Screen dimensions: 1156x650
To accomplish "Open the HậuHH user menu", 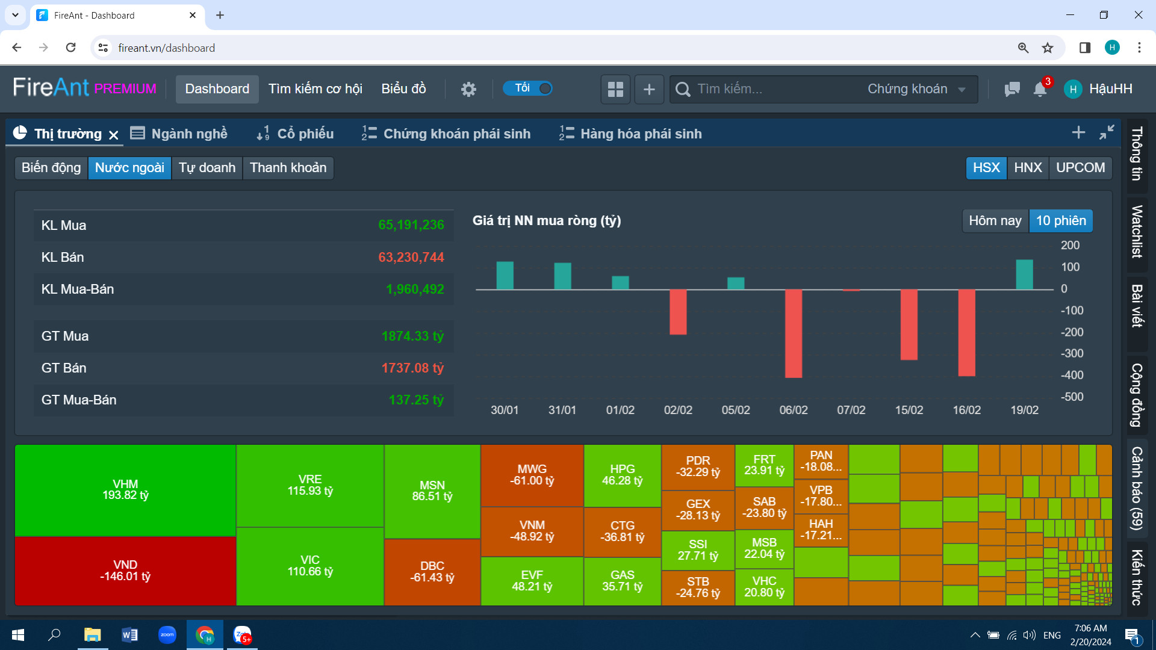I will pos(1099,89).
